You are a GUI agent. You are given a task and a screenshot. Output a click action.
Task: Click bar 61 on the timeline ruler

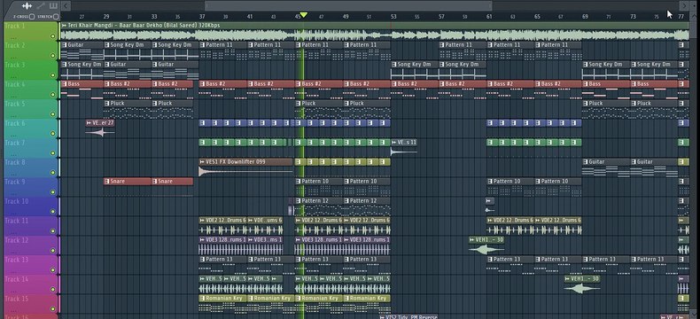point(489,17)
